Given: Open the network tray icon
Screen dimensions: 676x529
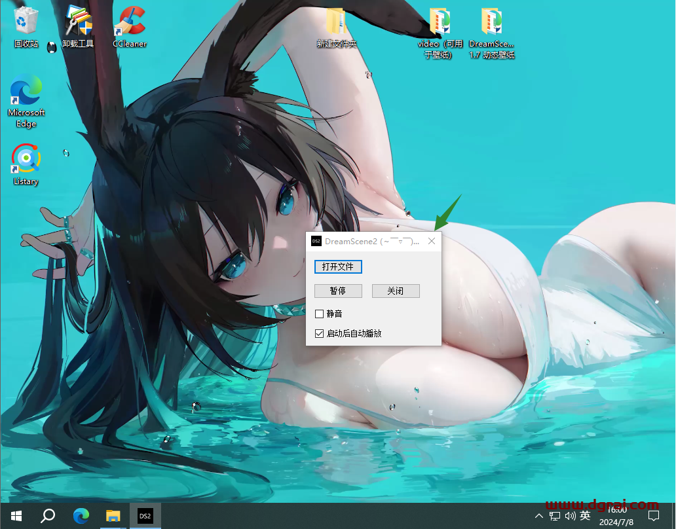Looking at the screenshot, I should (554, 516).
